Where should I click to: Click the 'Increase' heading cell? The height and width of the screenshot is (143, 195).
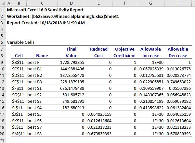pyautogui.click(x=150, y=55)
